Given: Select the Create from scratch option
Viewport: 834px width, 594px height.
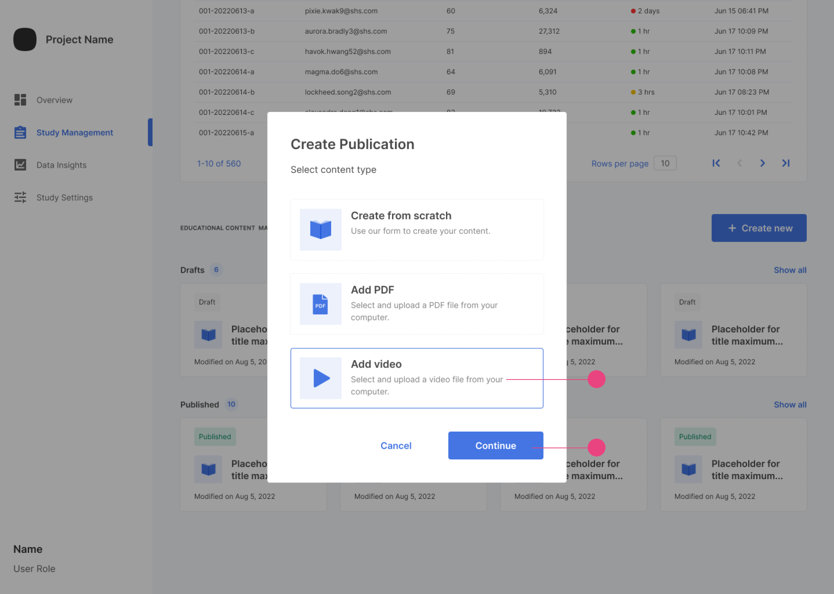Looking at the screenshot, I should [416, 229].
